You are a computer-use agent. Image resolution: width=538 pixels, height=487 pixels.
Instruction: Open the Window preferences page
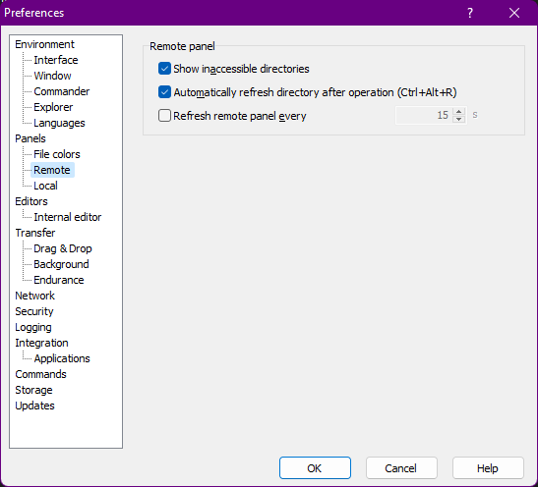pyautogui.click(x=52, y=76)
